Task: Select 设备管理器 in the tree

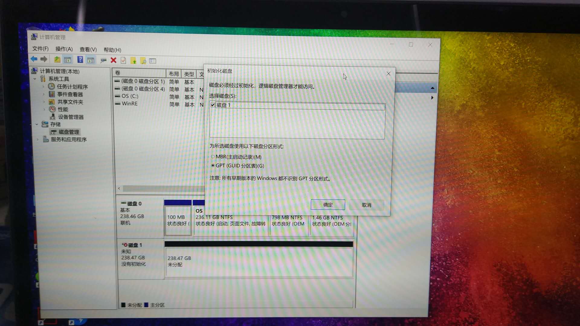Action: (71, 117)
